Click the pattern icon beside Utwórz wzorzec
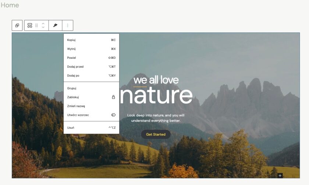Viewport: 309px width, 185px height. click(113, 115)
